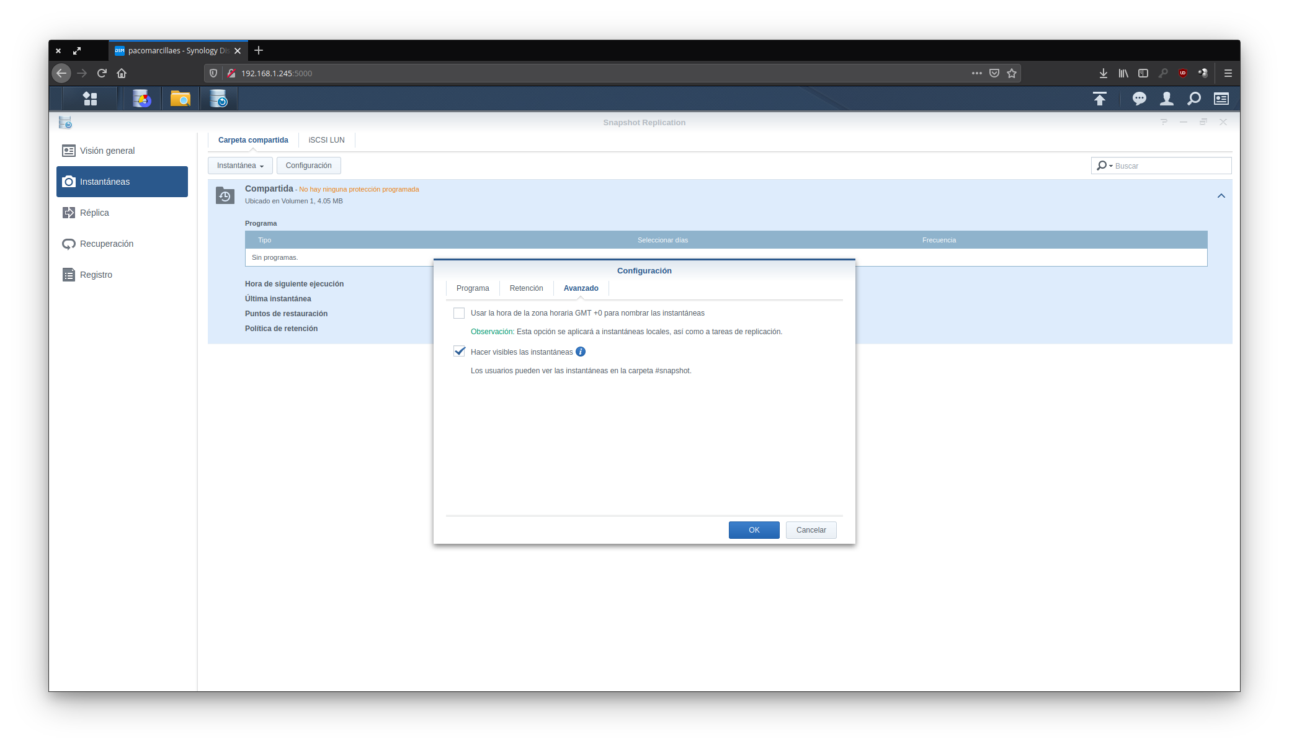Open the Instantánea dropdown button
Viewport: 1289px width, 749px height.
pos(240,166)
